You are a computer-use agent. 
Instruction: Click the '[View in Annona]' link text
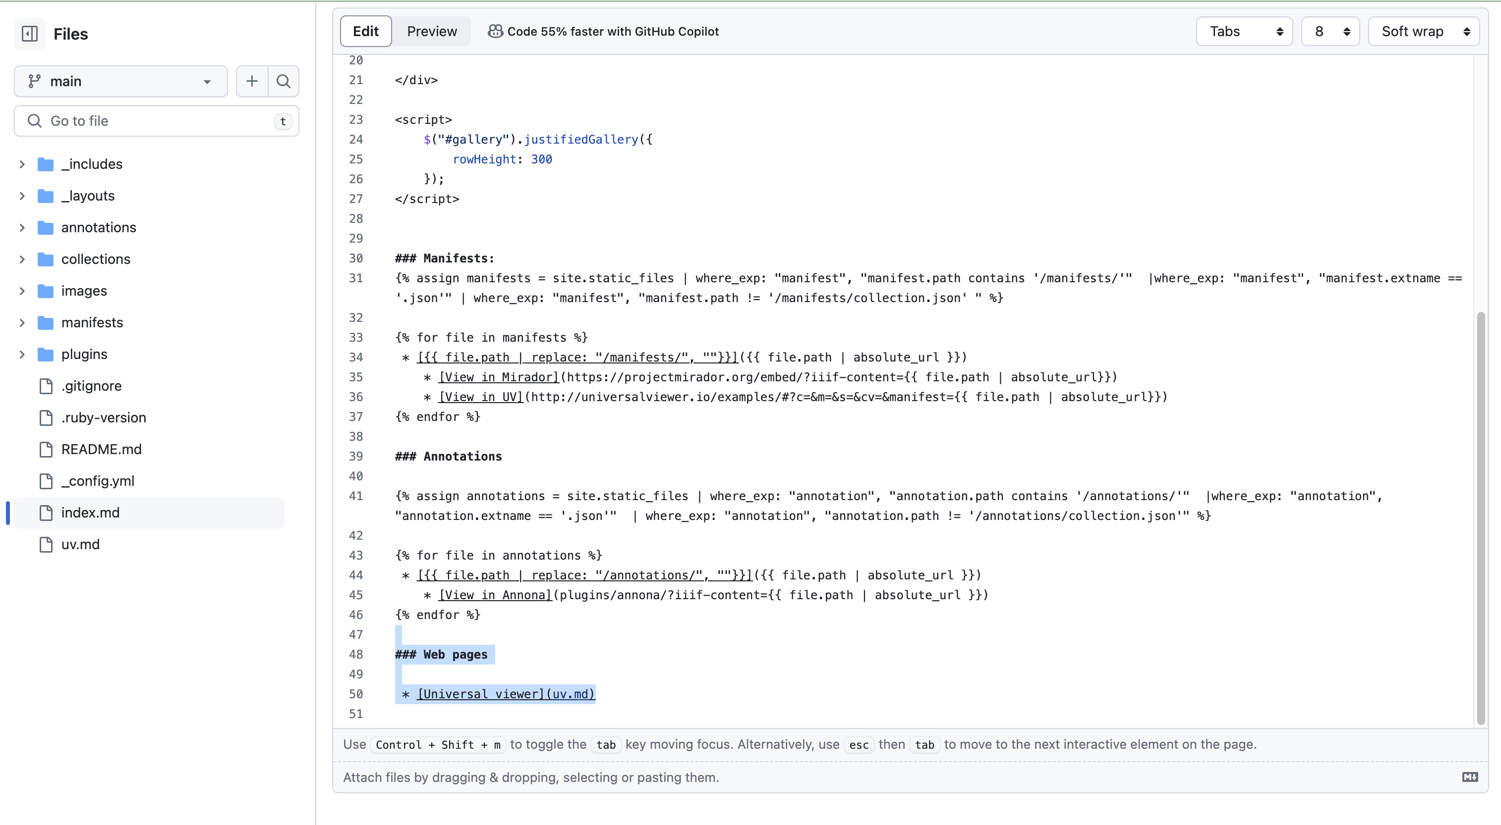[495, 595]
